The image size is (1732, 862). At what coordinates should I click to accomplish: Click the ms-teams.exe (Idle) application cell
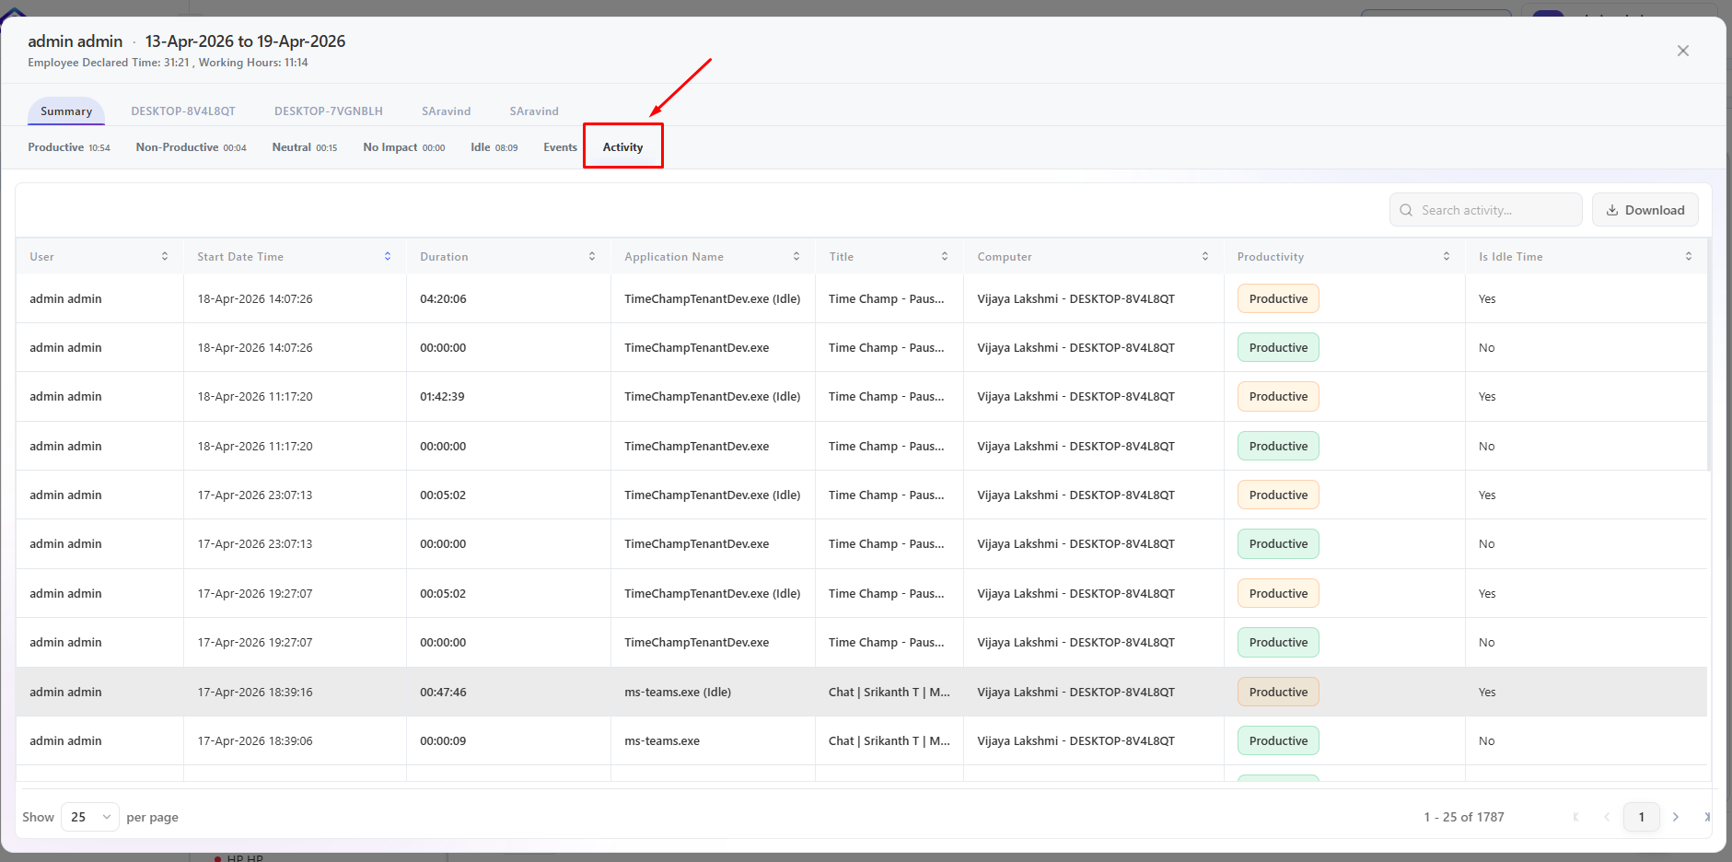point(678,693)
